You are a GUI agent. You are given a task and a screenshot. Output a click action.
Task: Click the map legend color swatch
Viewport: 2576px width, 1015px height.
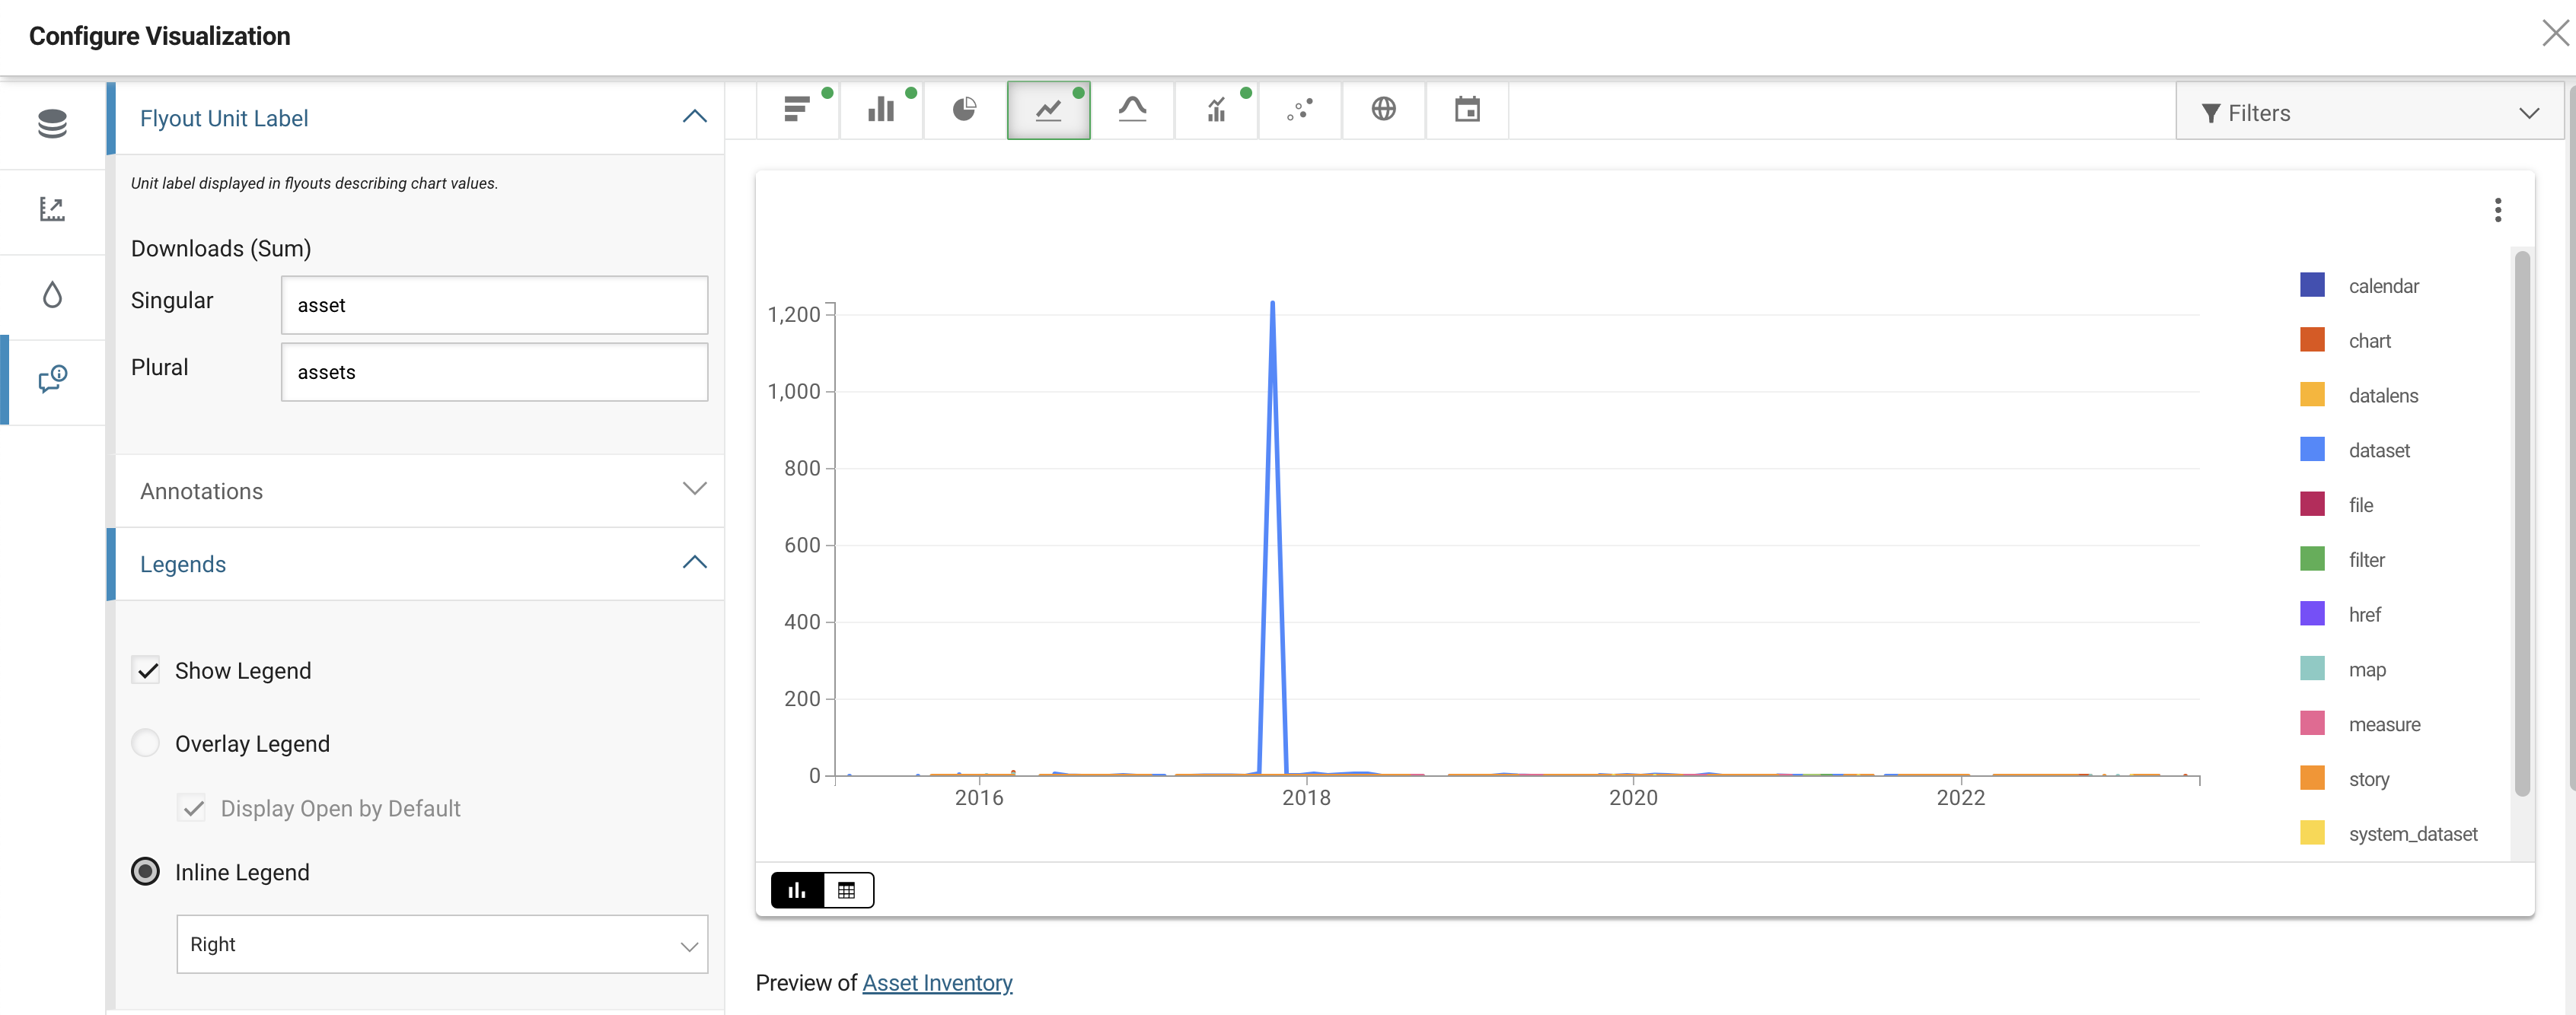(2312, 668)
